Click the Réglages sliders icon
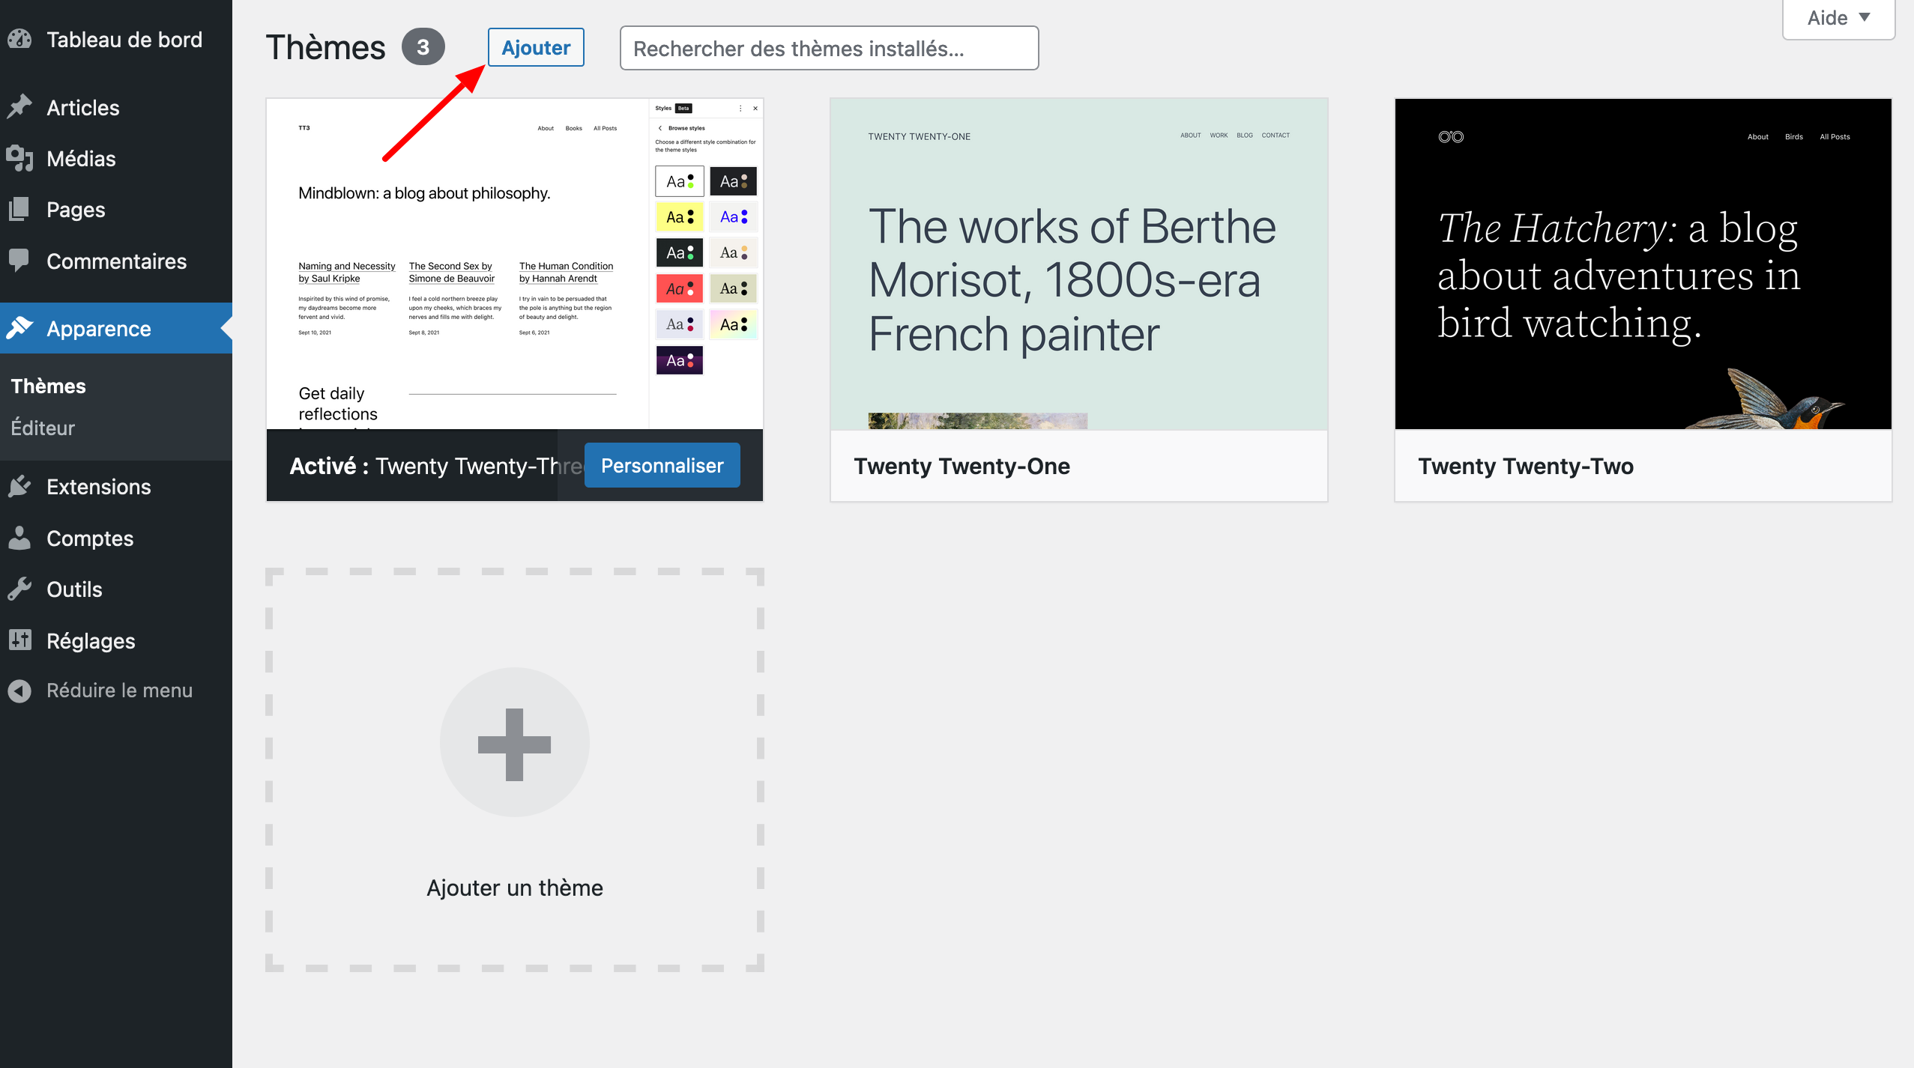The height and width of the screenshot is (1068, 1914). point(19,640)
